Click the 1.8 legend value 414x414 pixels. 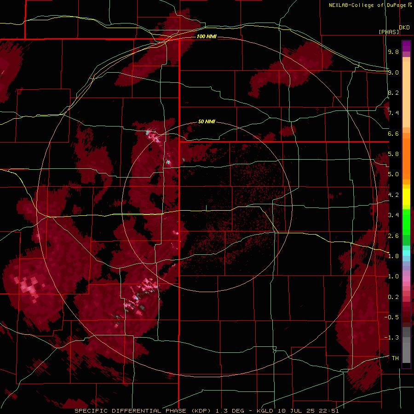tap(393, 256)
